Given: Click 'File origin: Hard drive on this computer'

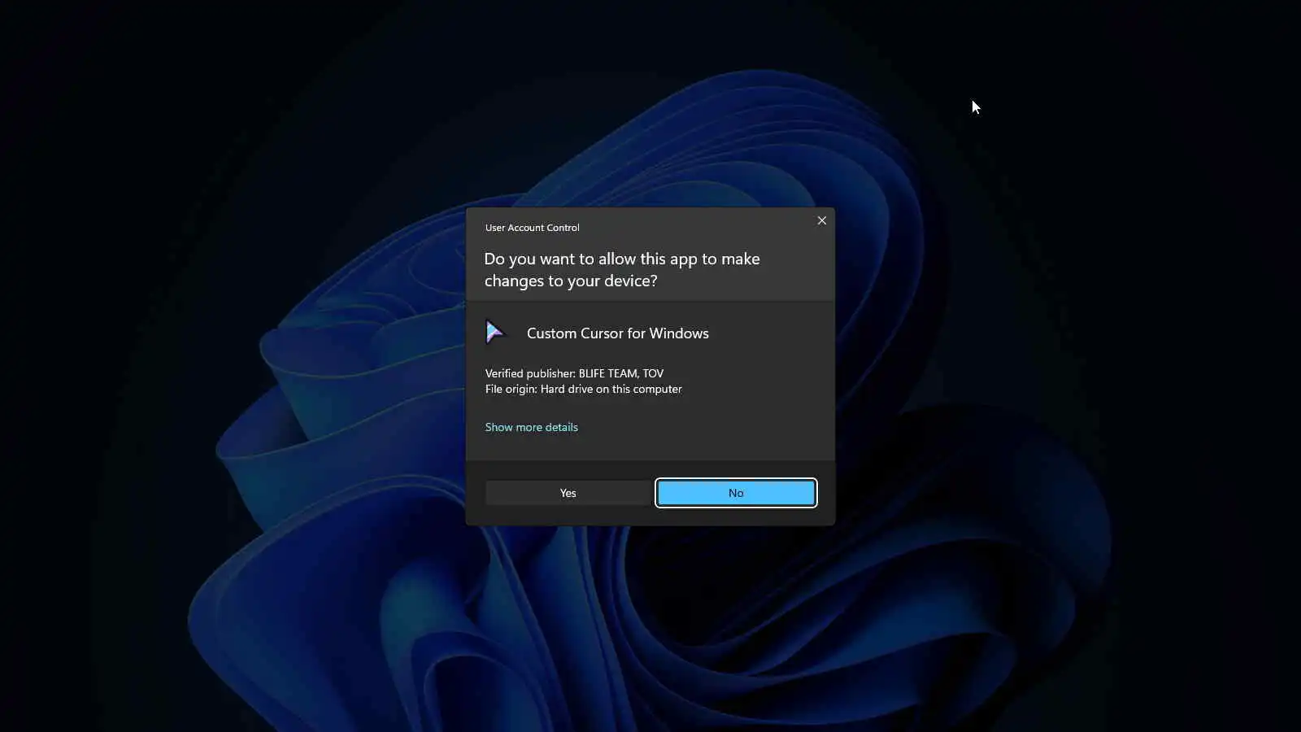Looking at the screenshot, I should point(584,389).
